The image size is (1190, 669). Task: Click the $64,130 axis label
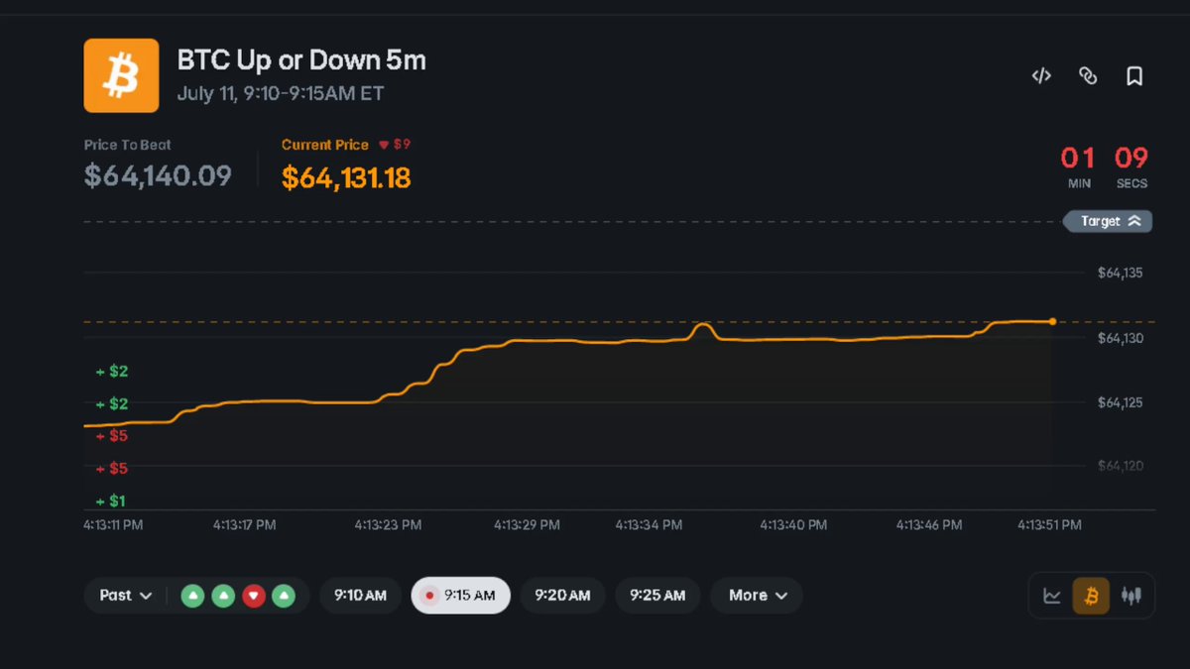tap(1121, 339)
